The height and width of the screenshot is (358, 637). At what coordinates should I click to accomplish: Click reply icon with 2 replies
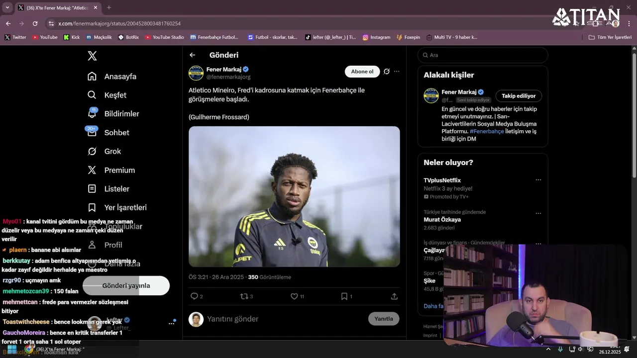pyautogui.click(x=195, y=296)
